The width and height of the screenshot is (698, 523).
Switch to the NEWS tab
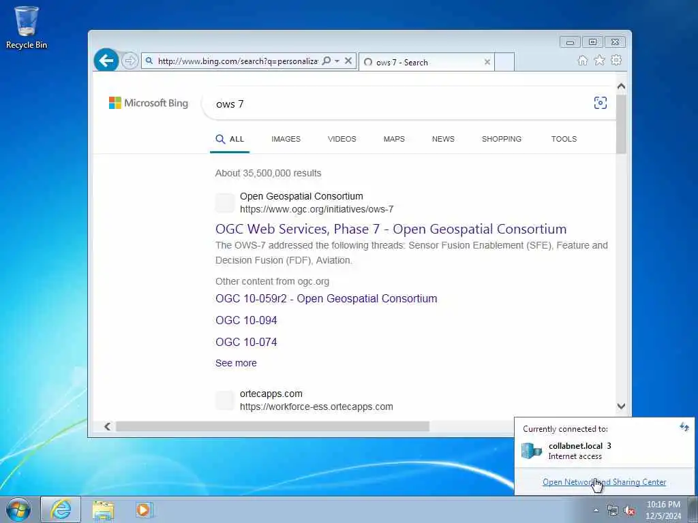tap(443, 139)
